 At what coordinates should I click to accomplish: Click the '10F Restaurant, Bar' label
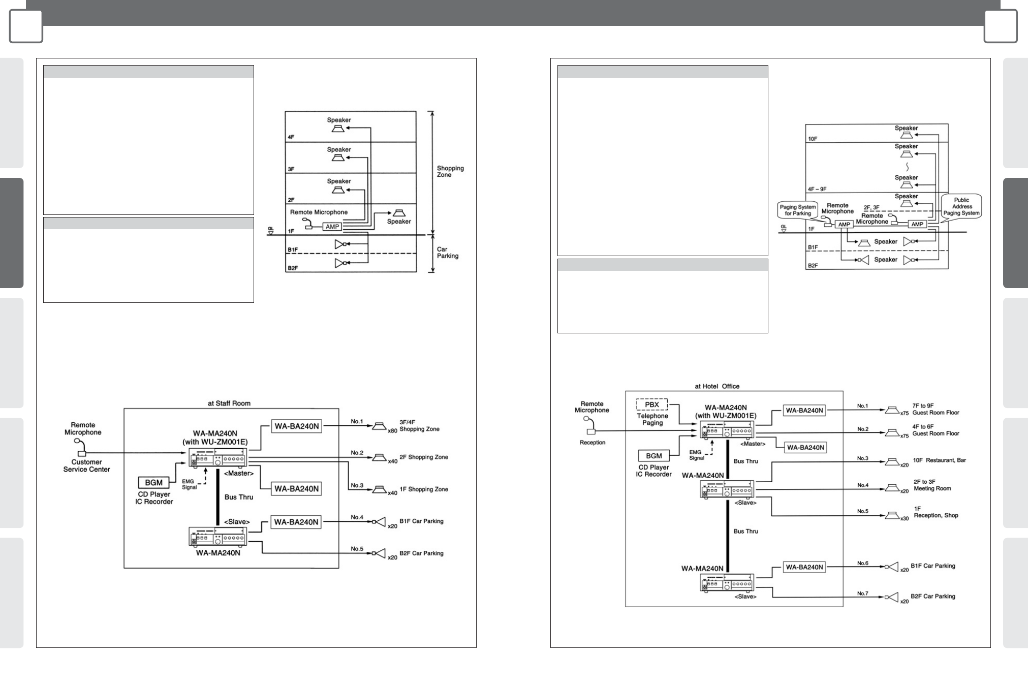coord(939,460)
